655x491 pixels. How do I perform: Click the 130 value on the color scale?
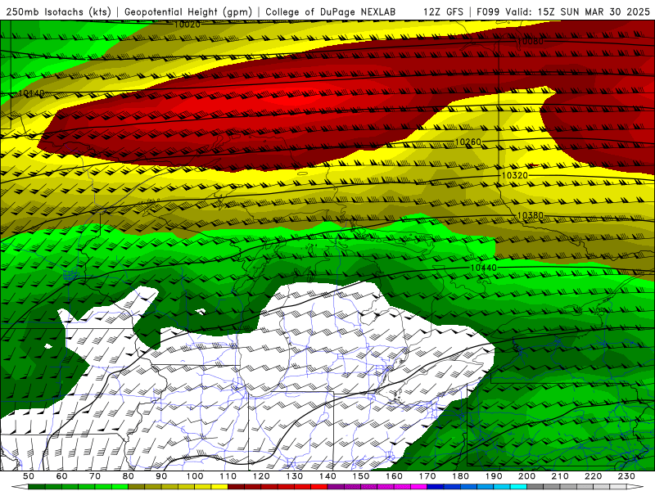pos(295,476)
